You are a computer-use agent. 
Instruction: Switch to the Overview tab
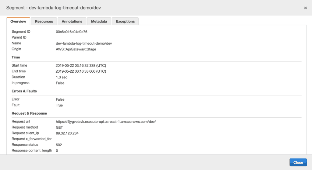[x=18, y=22]
